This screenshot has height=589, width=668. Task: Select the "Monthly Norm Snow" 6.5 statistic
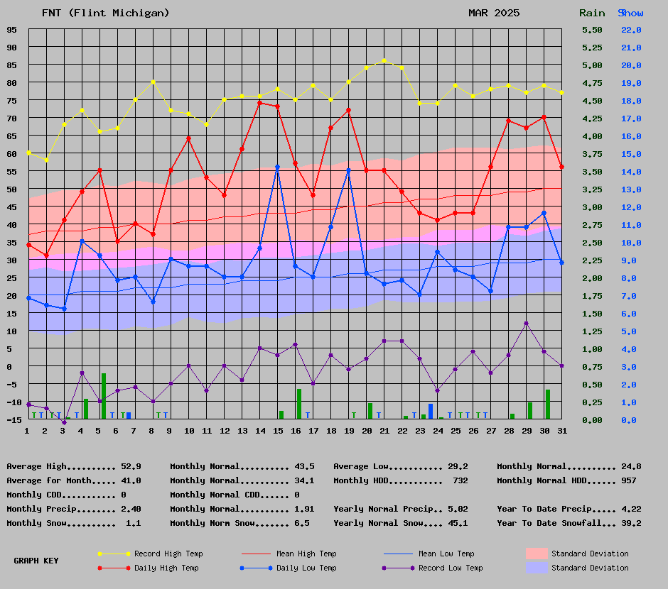click(x=240, y=523)
